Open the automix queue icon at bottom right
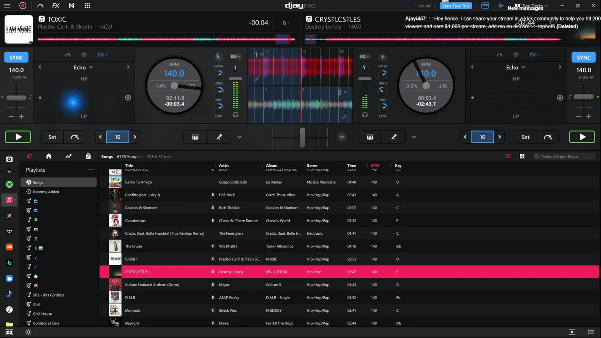 [x=572, y=332]
